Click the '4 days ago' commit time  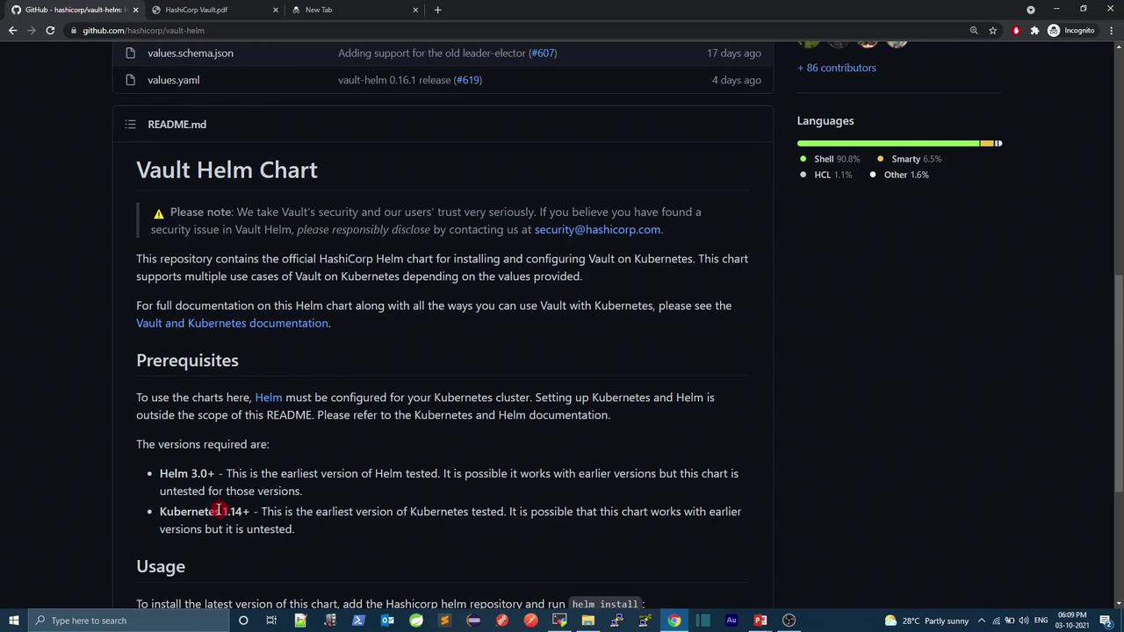[x=737, y=80]
